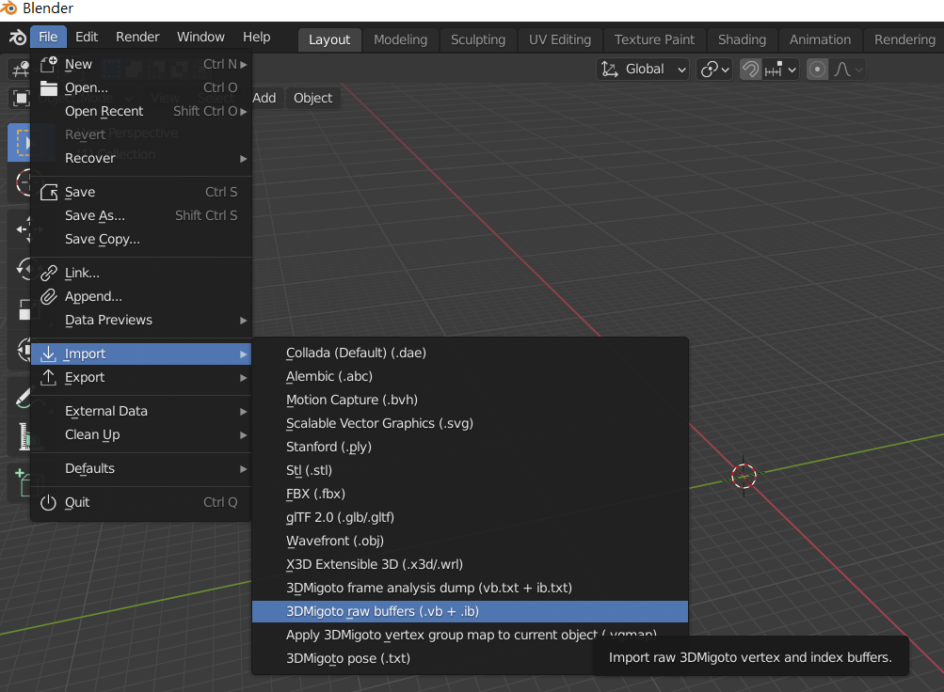Image resolution: width=944 pixels, height=692 pixels.
Task: Toggle the Snap magnet button
Action: coord(750,70)
